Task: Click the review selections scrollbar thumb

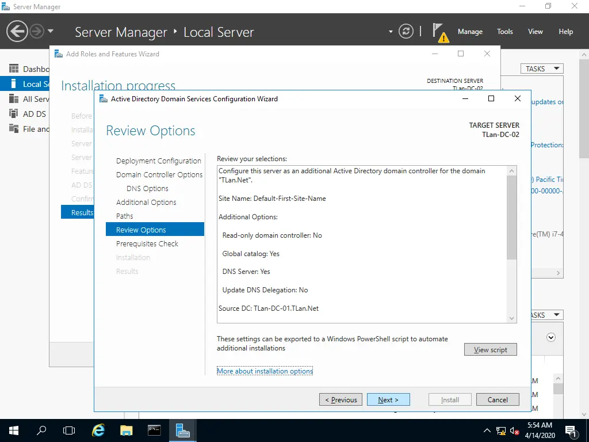Action: (511, 217)
